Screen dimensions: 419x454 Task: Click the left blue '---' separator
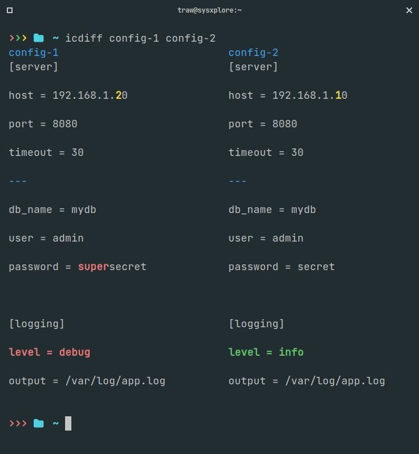[18, 181]
